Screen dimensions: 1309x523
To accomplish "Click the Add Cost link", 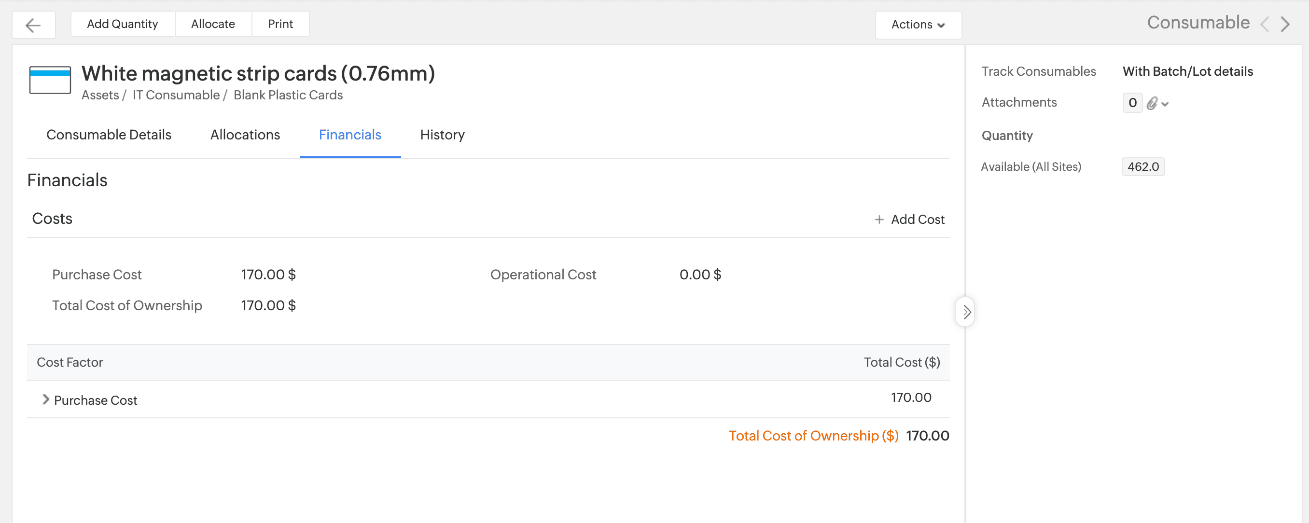I will tap(917, 220).
